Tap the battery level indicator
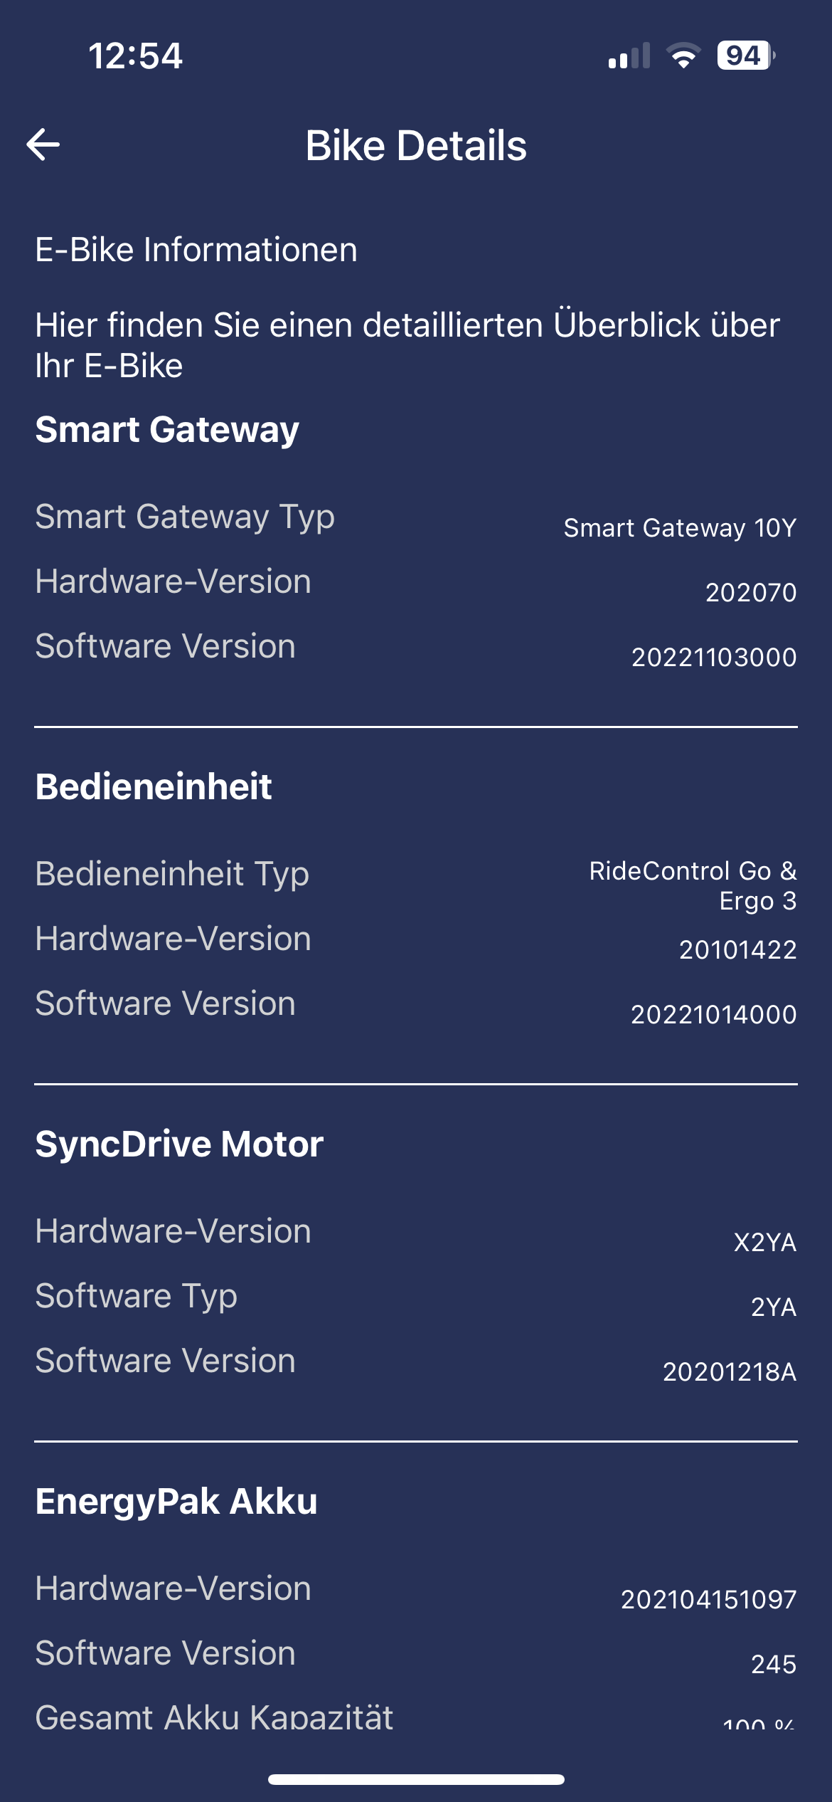832x1802 pixels. [x=745, y=56]
